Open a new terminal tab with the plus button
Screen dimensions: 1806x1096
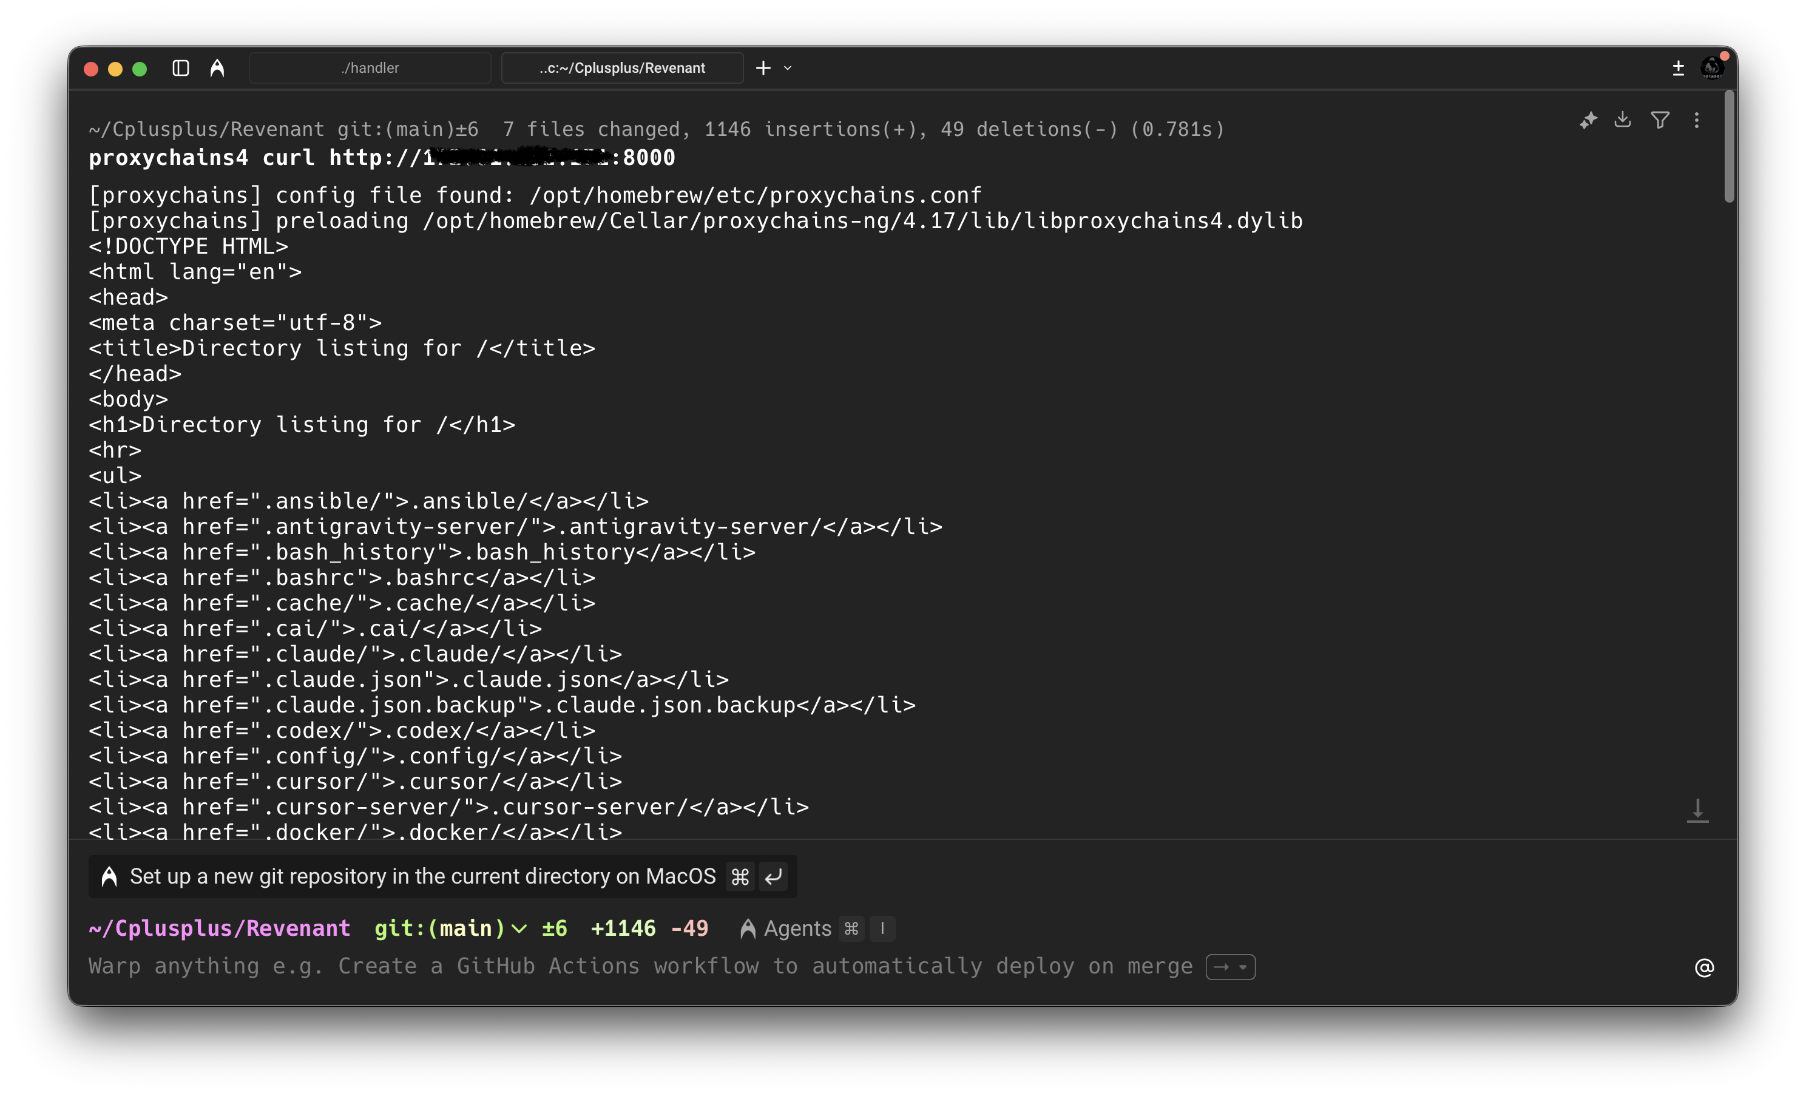tap(763, 68)
